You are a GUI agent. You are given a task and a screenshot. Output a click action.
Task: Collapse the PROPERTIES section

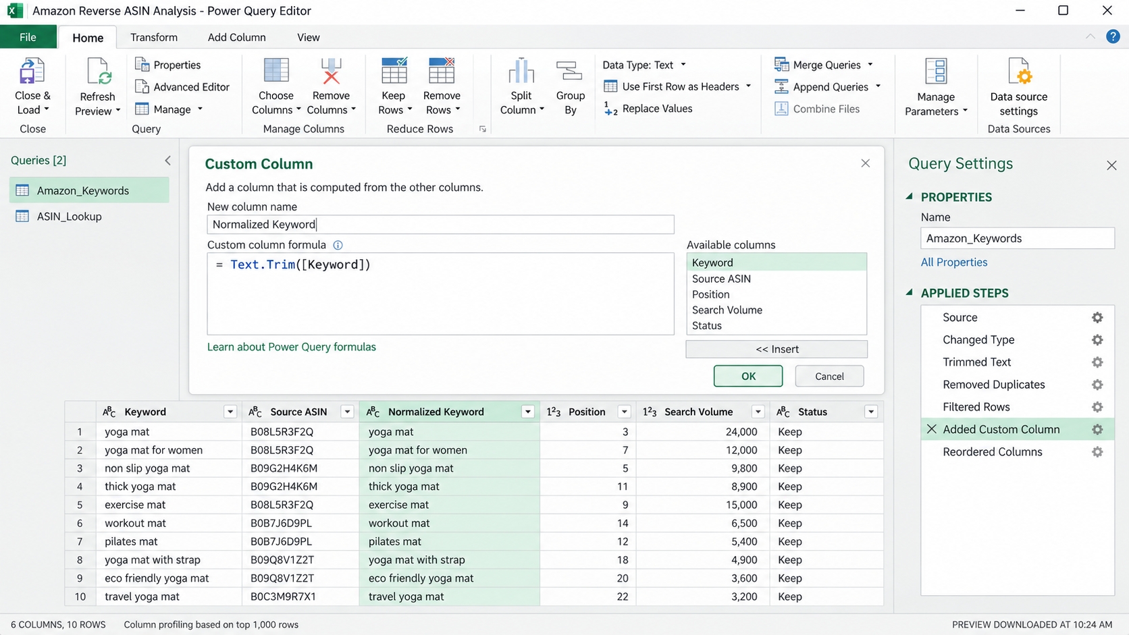(x=909, y=196)
